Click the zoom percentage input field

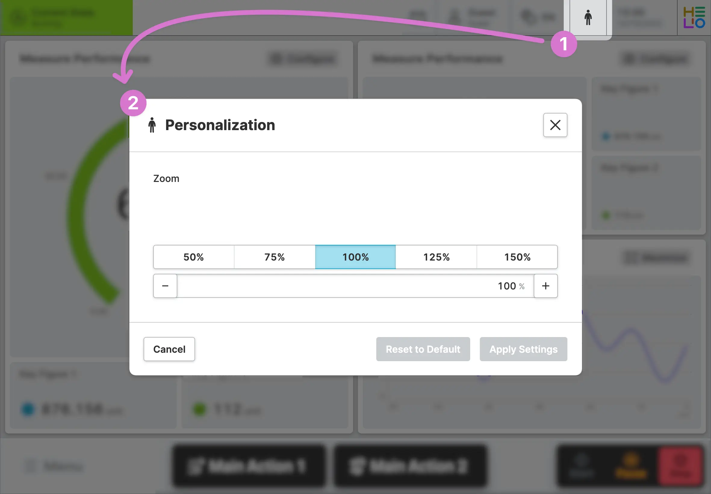click(355, 286)
